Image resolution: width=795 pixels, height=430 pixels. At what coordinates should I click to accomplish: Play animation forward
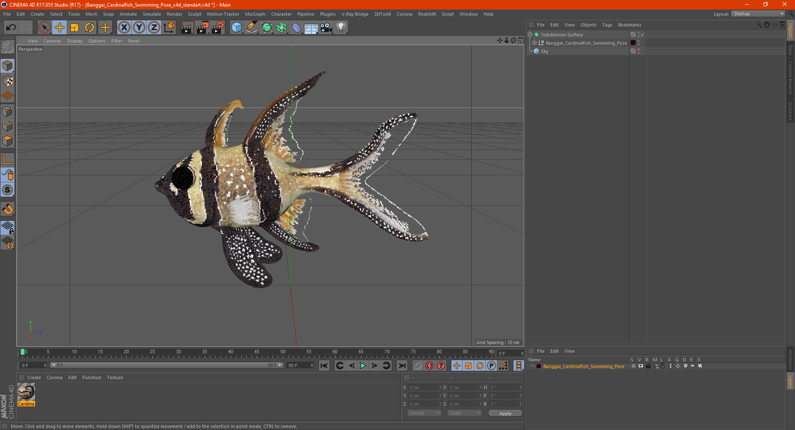(x=363, y=365)
